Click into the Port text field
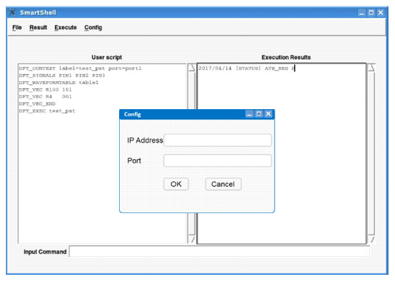Viewport: 395px width, 282px height. [x=217, y=161]
